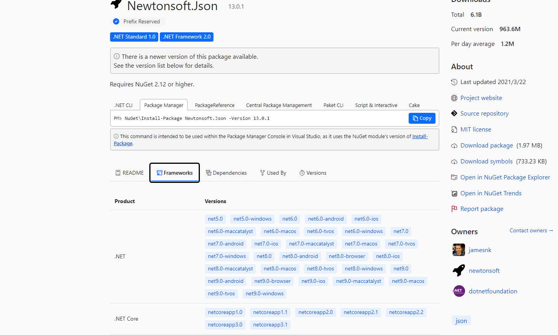Open dotnetfoundation owner profile link
The width and height of the screenshot is (558, 335).
pos(493,291)
